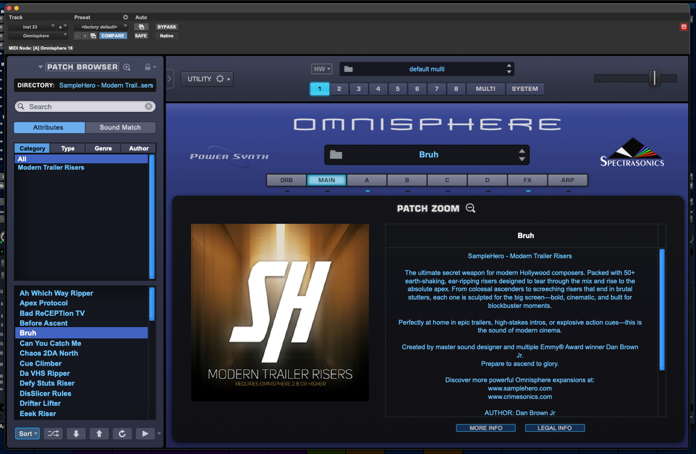696x454 pixels.
Task: Select the Category filter column
Action: click(x=32, y=148)
